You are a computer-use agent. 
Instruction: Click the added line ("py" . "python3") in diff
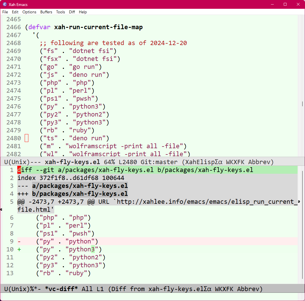(69, 249)
